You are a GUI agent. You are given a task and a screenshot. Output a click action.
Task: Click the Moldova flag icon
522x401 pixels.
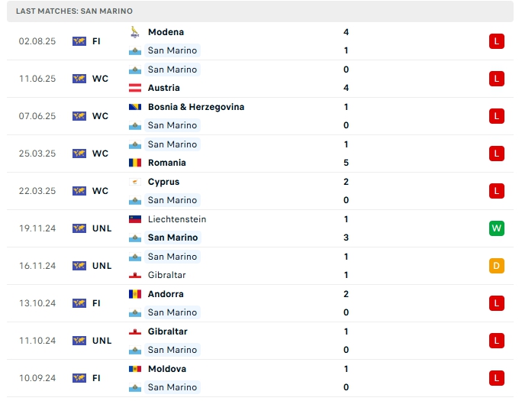click(x=135, y=369)
